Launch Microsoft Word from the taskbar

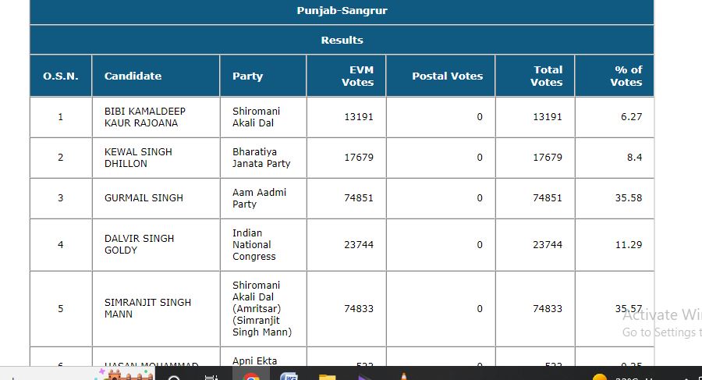(x=289, y=375)
